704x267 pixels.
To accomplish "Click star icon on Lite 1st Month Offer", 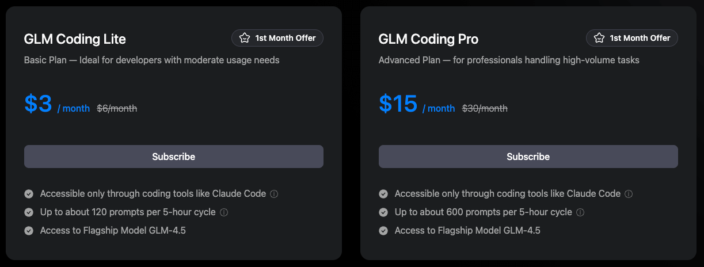I will (245, 38).
